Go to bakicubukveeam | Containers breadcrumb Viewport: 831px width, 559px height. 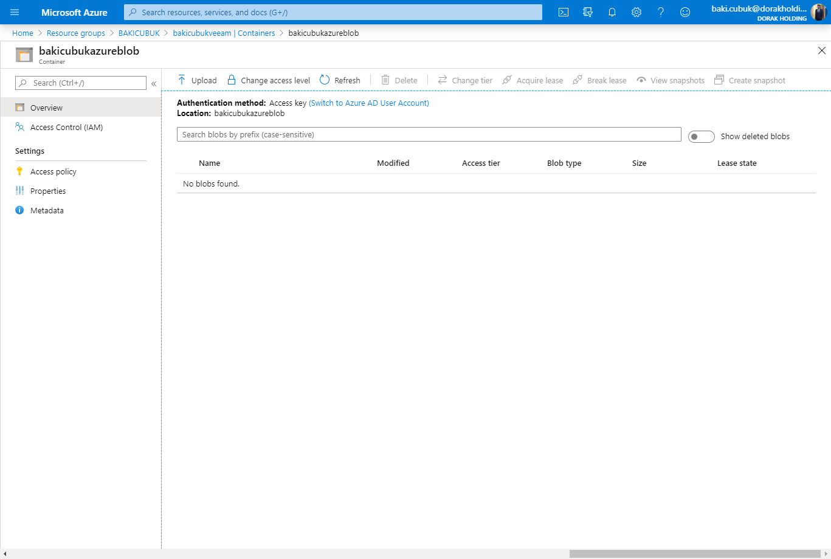(224, 33)
